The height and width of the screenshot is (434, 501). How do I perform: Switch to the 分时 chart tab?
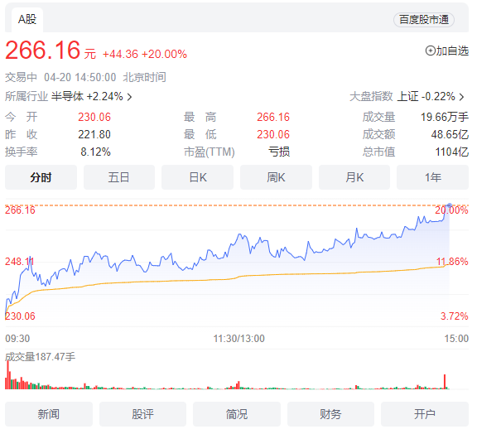(41, 177)
